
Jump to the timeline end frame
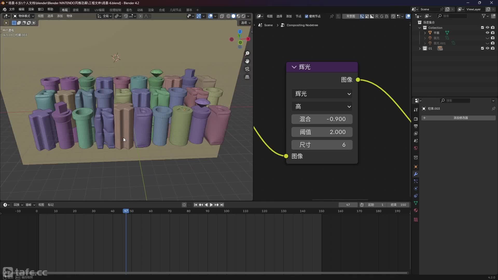pyautogui.click(x=222, y=205)
